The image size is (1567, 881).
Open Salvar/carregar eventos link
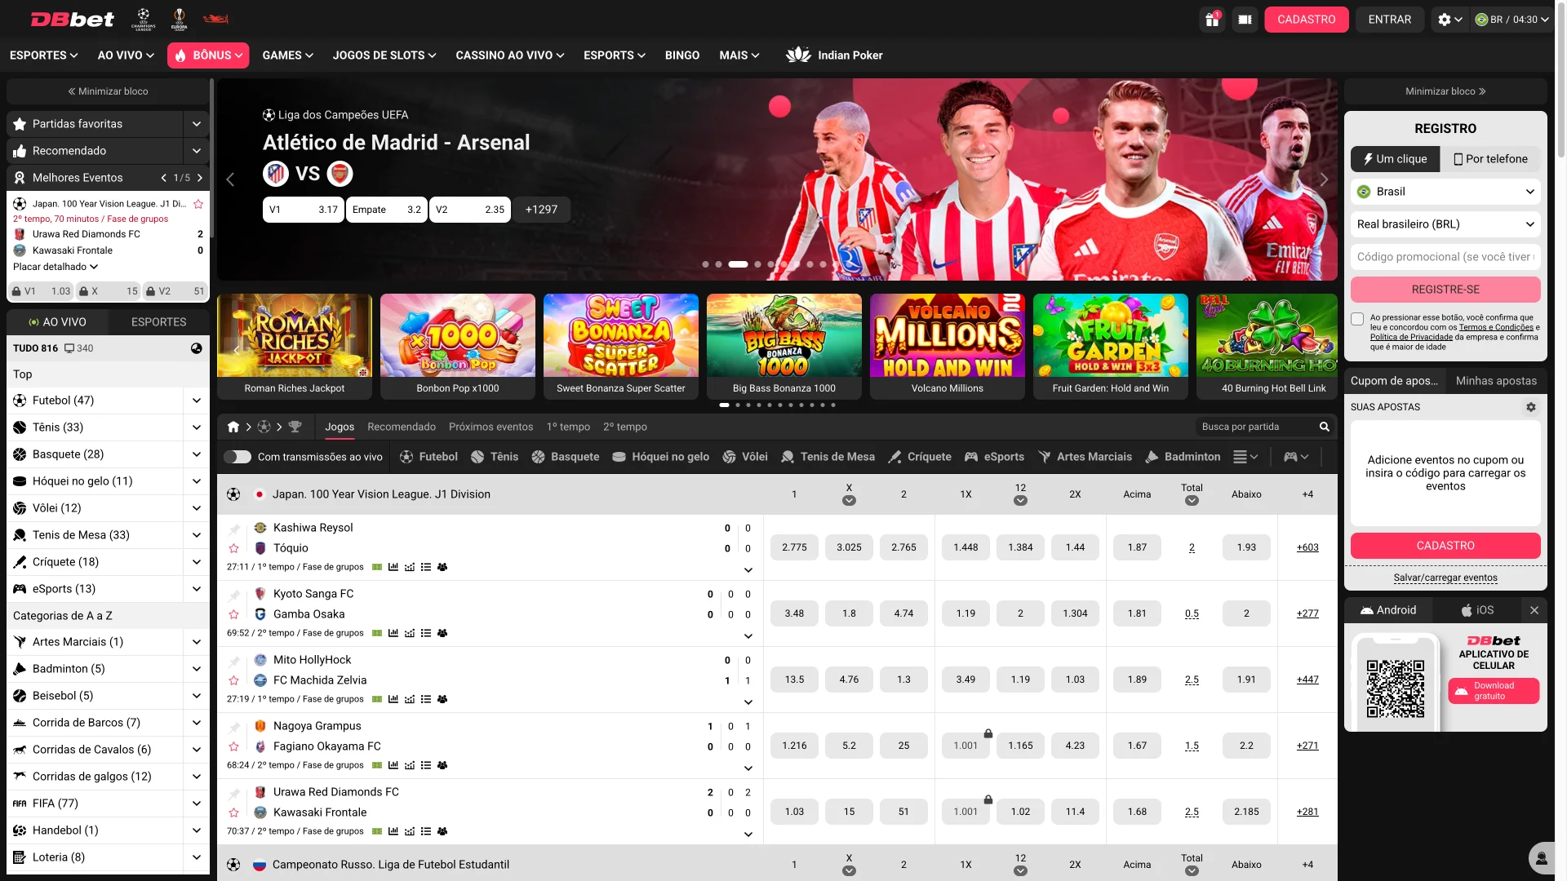tap(1445, 578)
